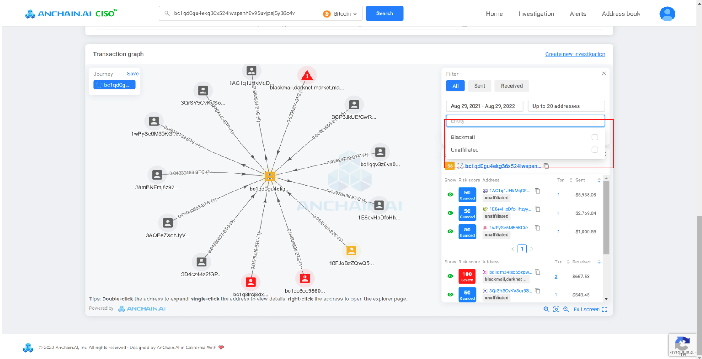Sort the Received column
702x359 pixels.
click(599, 262)
